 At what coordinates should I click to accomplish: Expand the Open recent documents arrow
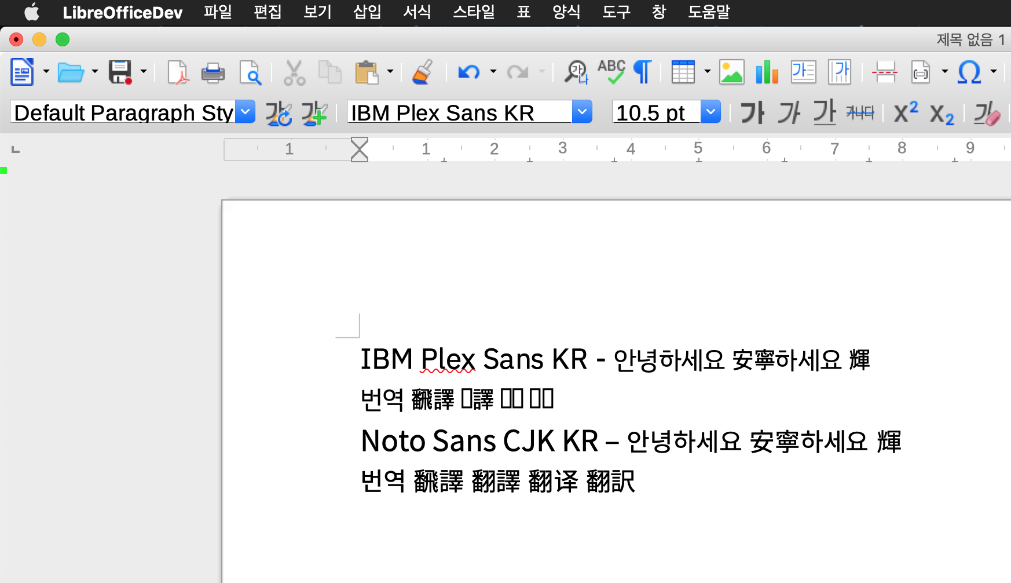pos(94,72)
